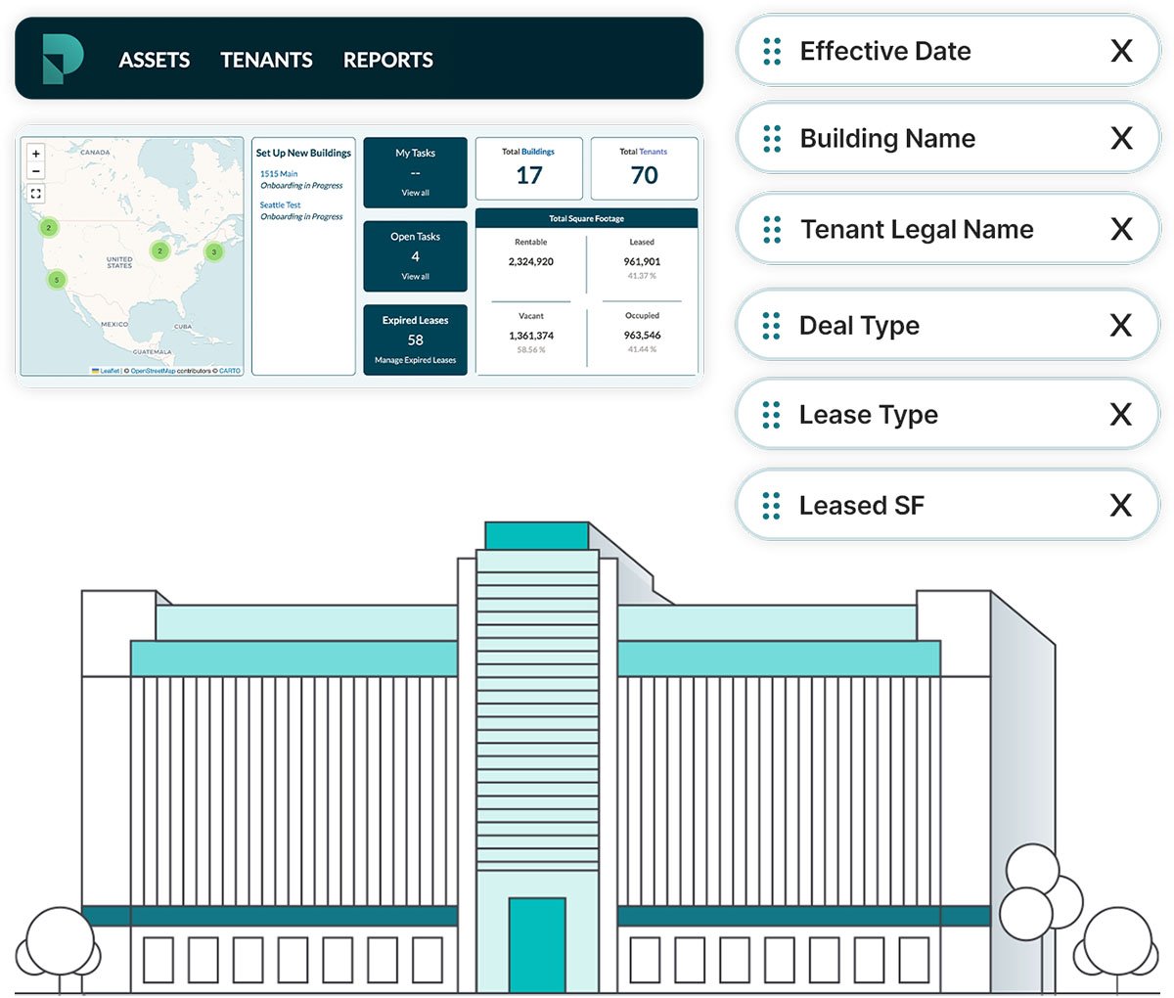The height and width of the screenshot is (998, 1174).
Task: Open the Seattle Test building link
Action: point(280,205)
